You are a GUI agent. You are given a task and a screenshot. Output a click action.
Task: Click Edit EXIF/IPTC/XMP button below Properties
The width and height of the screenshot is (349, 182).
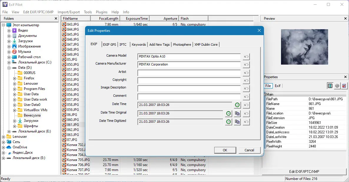[x=304, y=171]
